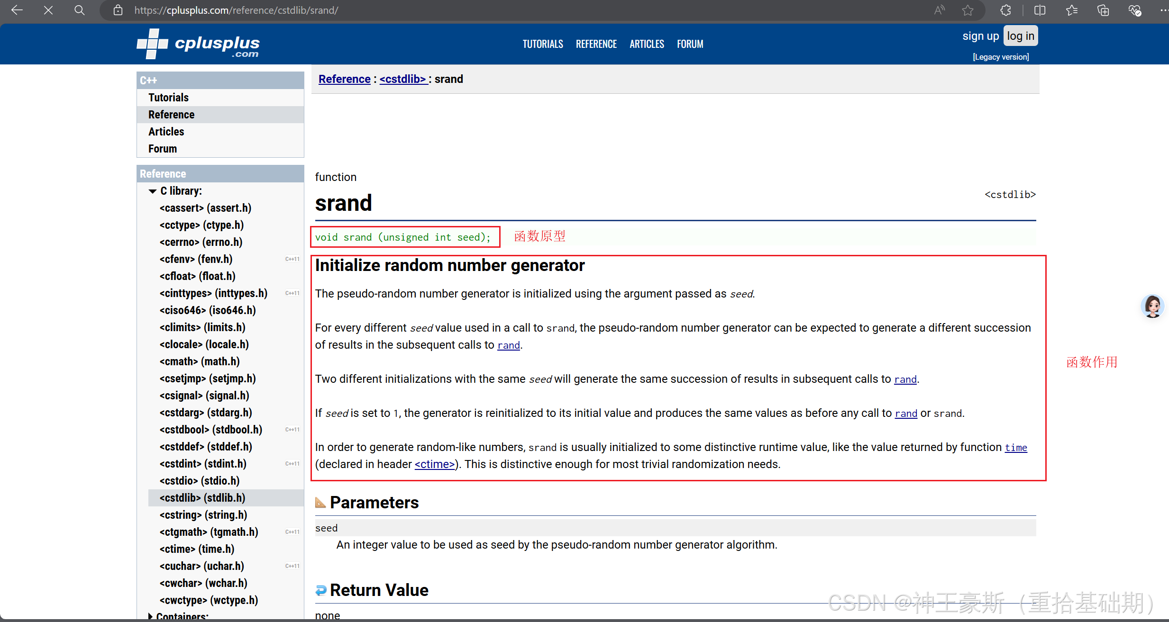Expand the Containers tree section
1169x622 pixels.
(150, 616)
